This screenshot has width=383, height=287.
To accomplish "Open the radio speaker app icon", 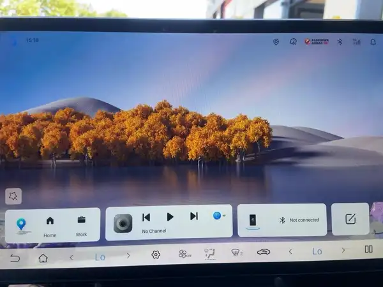I will pos(123,223).
